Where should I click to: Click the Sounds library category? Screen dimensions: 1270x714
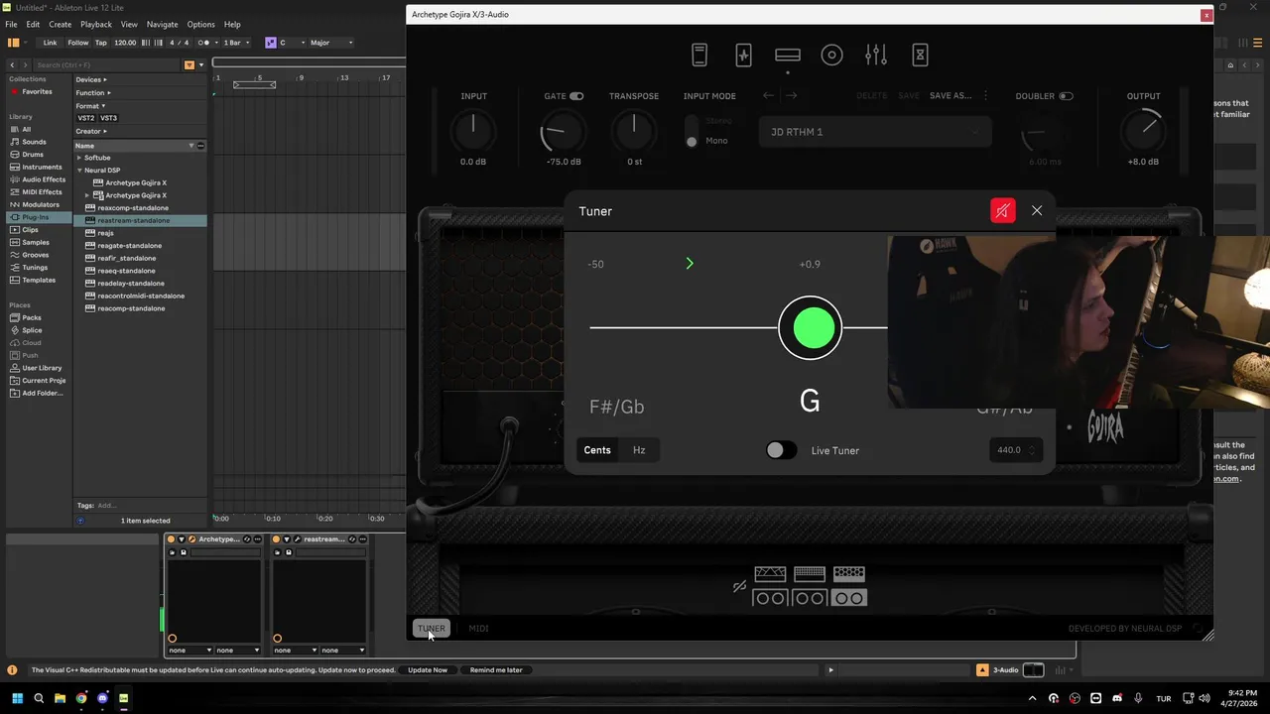point(34,142)
